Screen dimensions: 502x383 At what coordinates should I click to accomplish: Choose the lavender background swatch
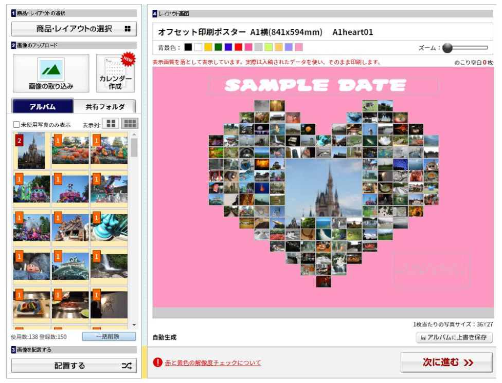point(289,47)
